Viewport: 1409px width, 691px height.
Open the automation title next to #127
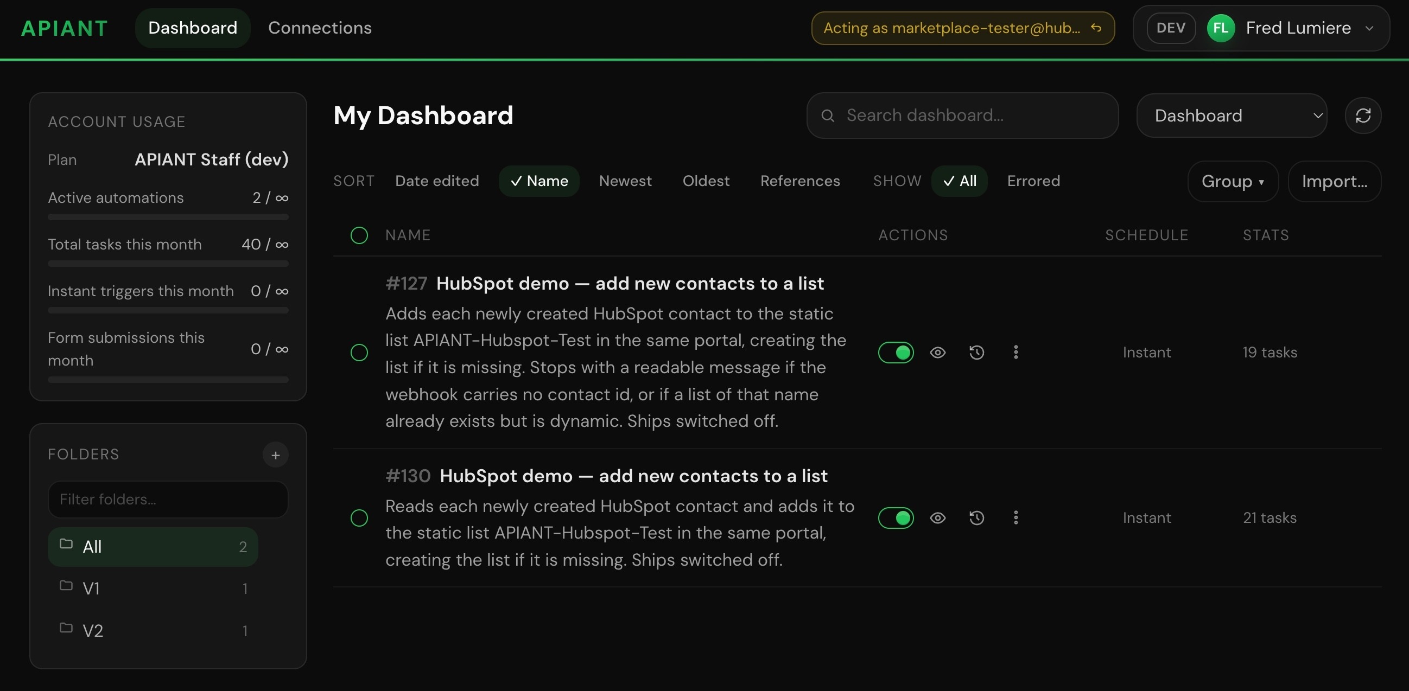pyautogui.click(x=630, y=283)
